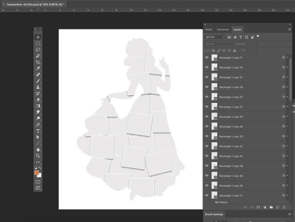Viewport: 295px width, 222px height.
Task: Click the white background color swatch
Action: pos(40,176)
